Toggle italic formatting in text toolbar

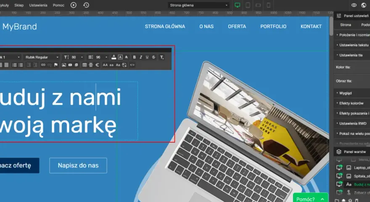coord(141,57)
